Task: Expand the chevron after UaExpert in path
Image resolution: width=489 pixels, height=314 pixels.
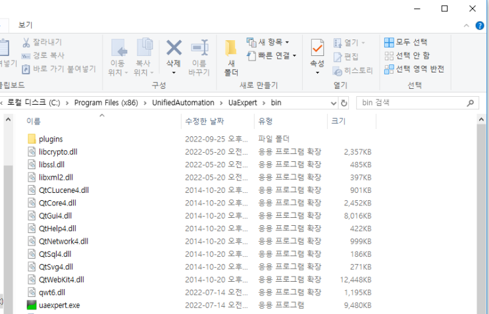Action: (x=264, y=103)
